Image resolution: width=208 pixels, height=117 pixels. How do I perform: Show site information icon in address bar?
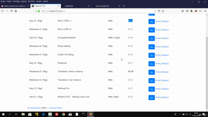[36, 11]
